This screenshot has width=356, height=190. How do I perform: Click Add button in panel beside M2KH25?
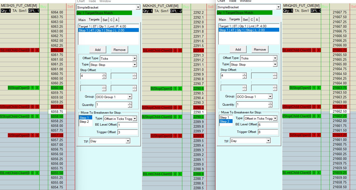coord(98,50)
